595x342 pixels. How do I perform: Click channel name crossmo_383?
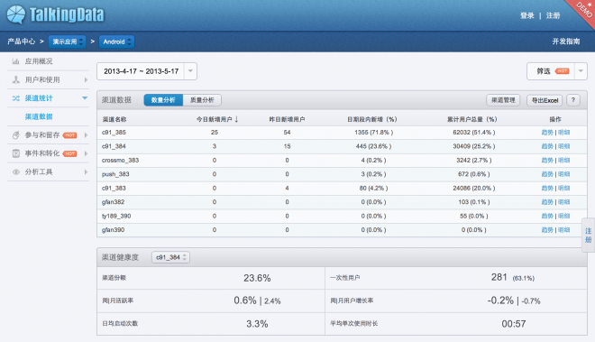[x=120, y=161]
